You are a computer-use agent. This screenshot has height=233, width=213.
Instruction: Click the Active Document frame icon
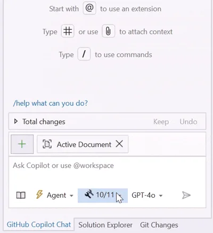click(47, 144)
